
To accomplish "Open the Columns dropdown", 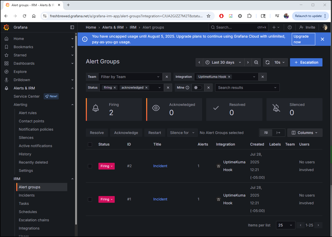I will click(x=305, y=133).
